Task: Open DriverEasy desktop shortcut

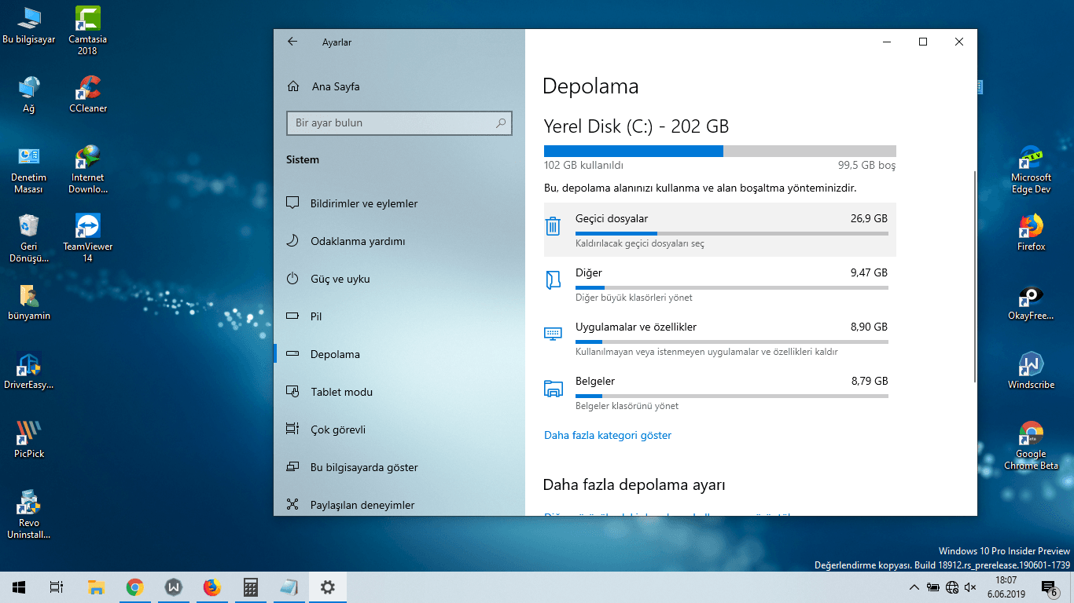Action: point(29,371)
